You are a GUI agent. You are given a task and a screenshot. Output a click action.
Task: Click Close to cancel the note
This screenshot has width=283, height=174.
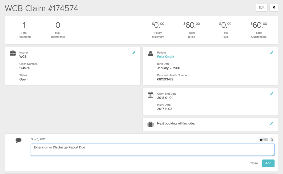(254, 163)
